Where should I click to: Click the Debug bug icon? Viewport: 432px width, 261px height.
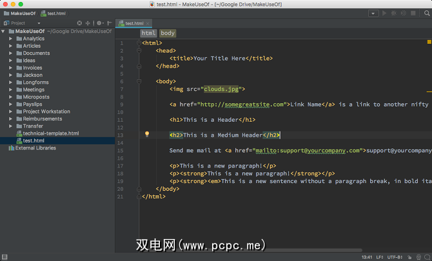394,13
